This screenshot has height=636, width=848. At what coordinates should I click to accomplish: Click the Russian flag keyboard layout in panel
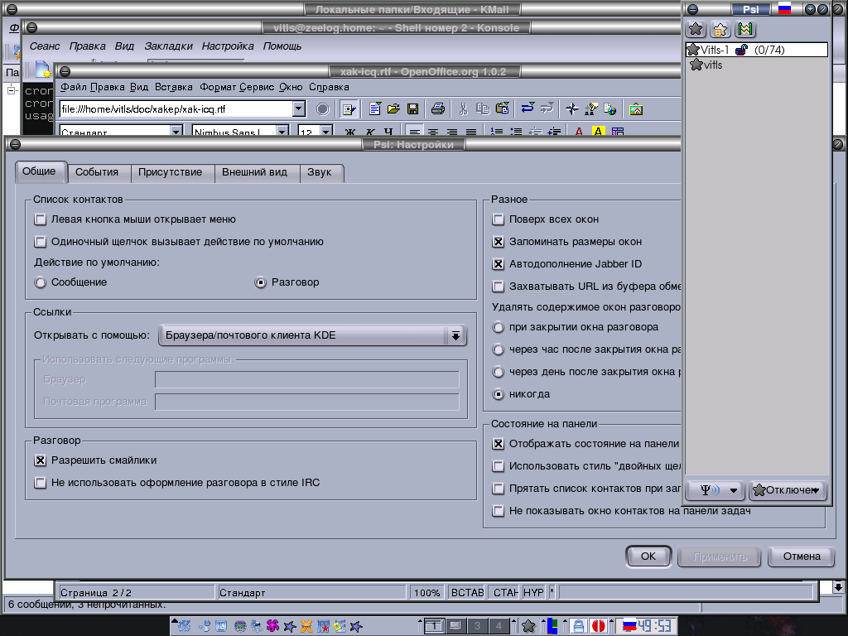coord(629,626)
